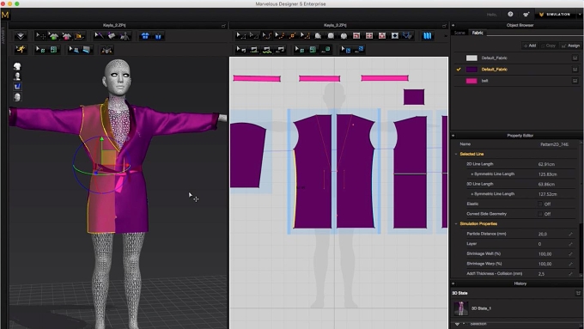Click the second blue garment icon in 3D toolbar

(x=158, y=36)
